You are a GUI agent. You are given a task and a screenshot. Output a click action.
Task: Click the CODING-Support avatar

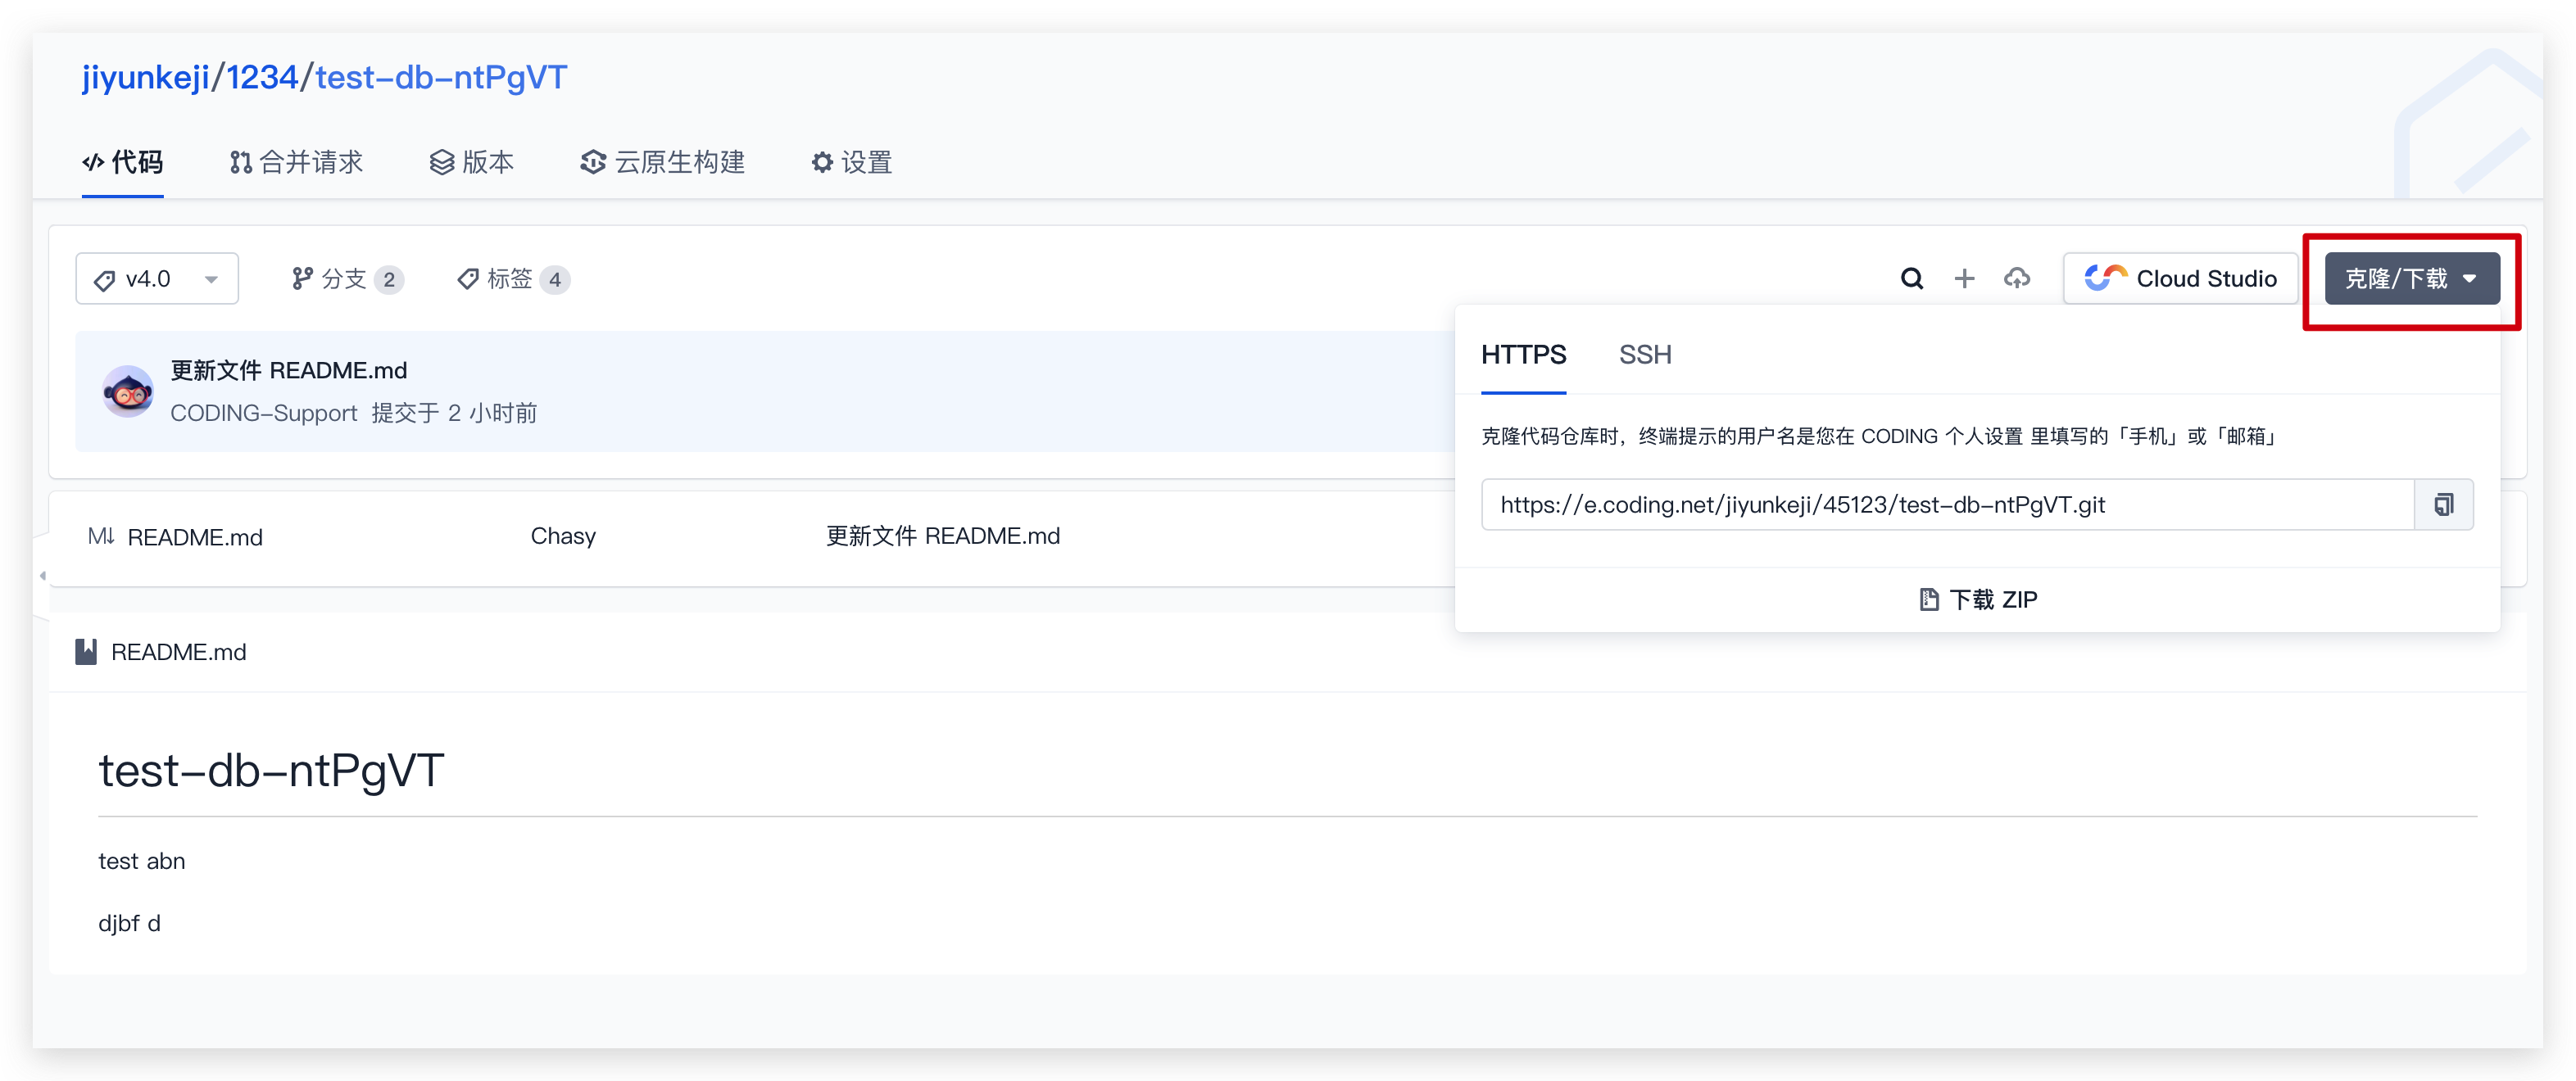pyautogui.click(x=128, y=391)
